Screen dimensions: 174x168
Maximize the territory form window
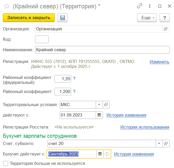tap(160, 6)
